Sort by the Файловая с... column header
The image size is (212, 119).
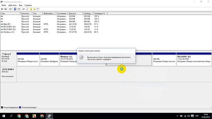(49, 13)
